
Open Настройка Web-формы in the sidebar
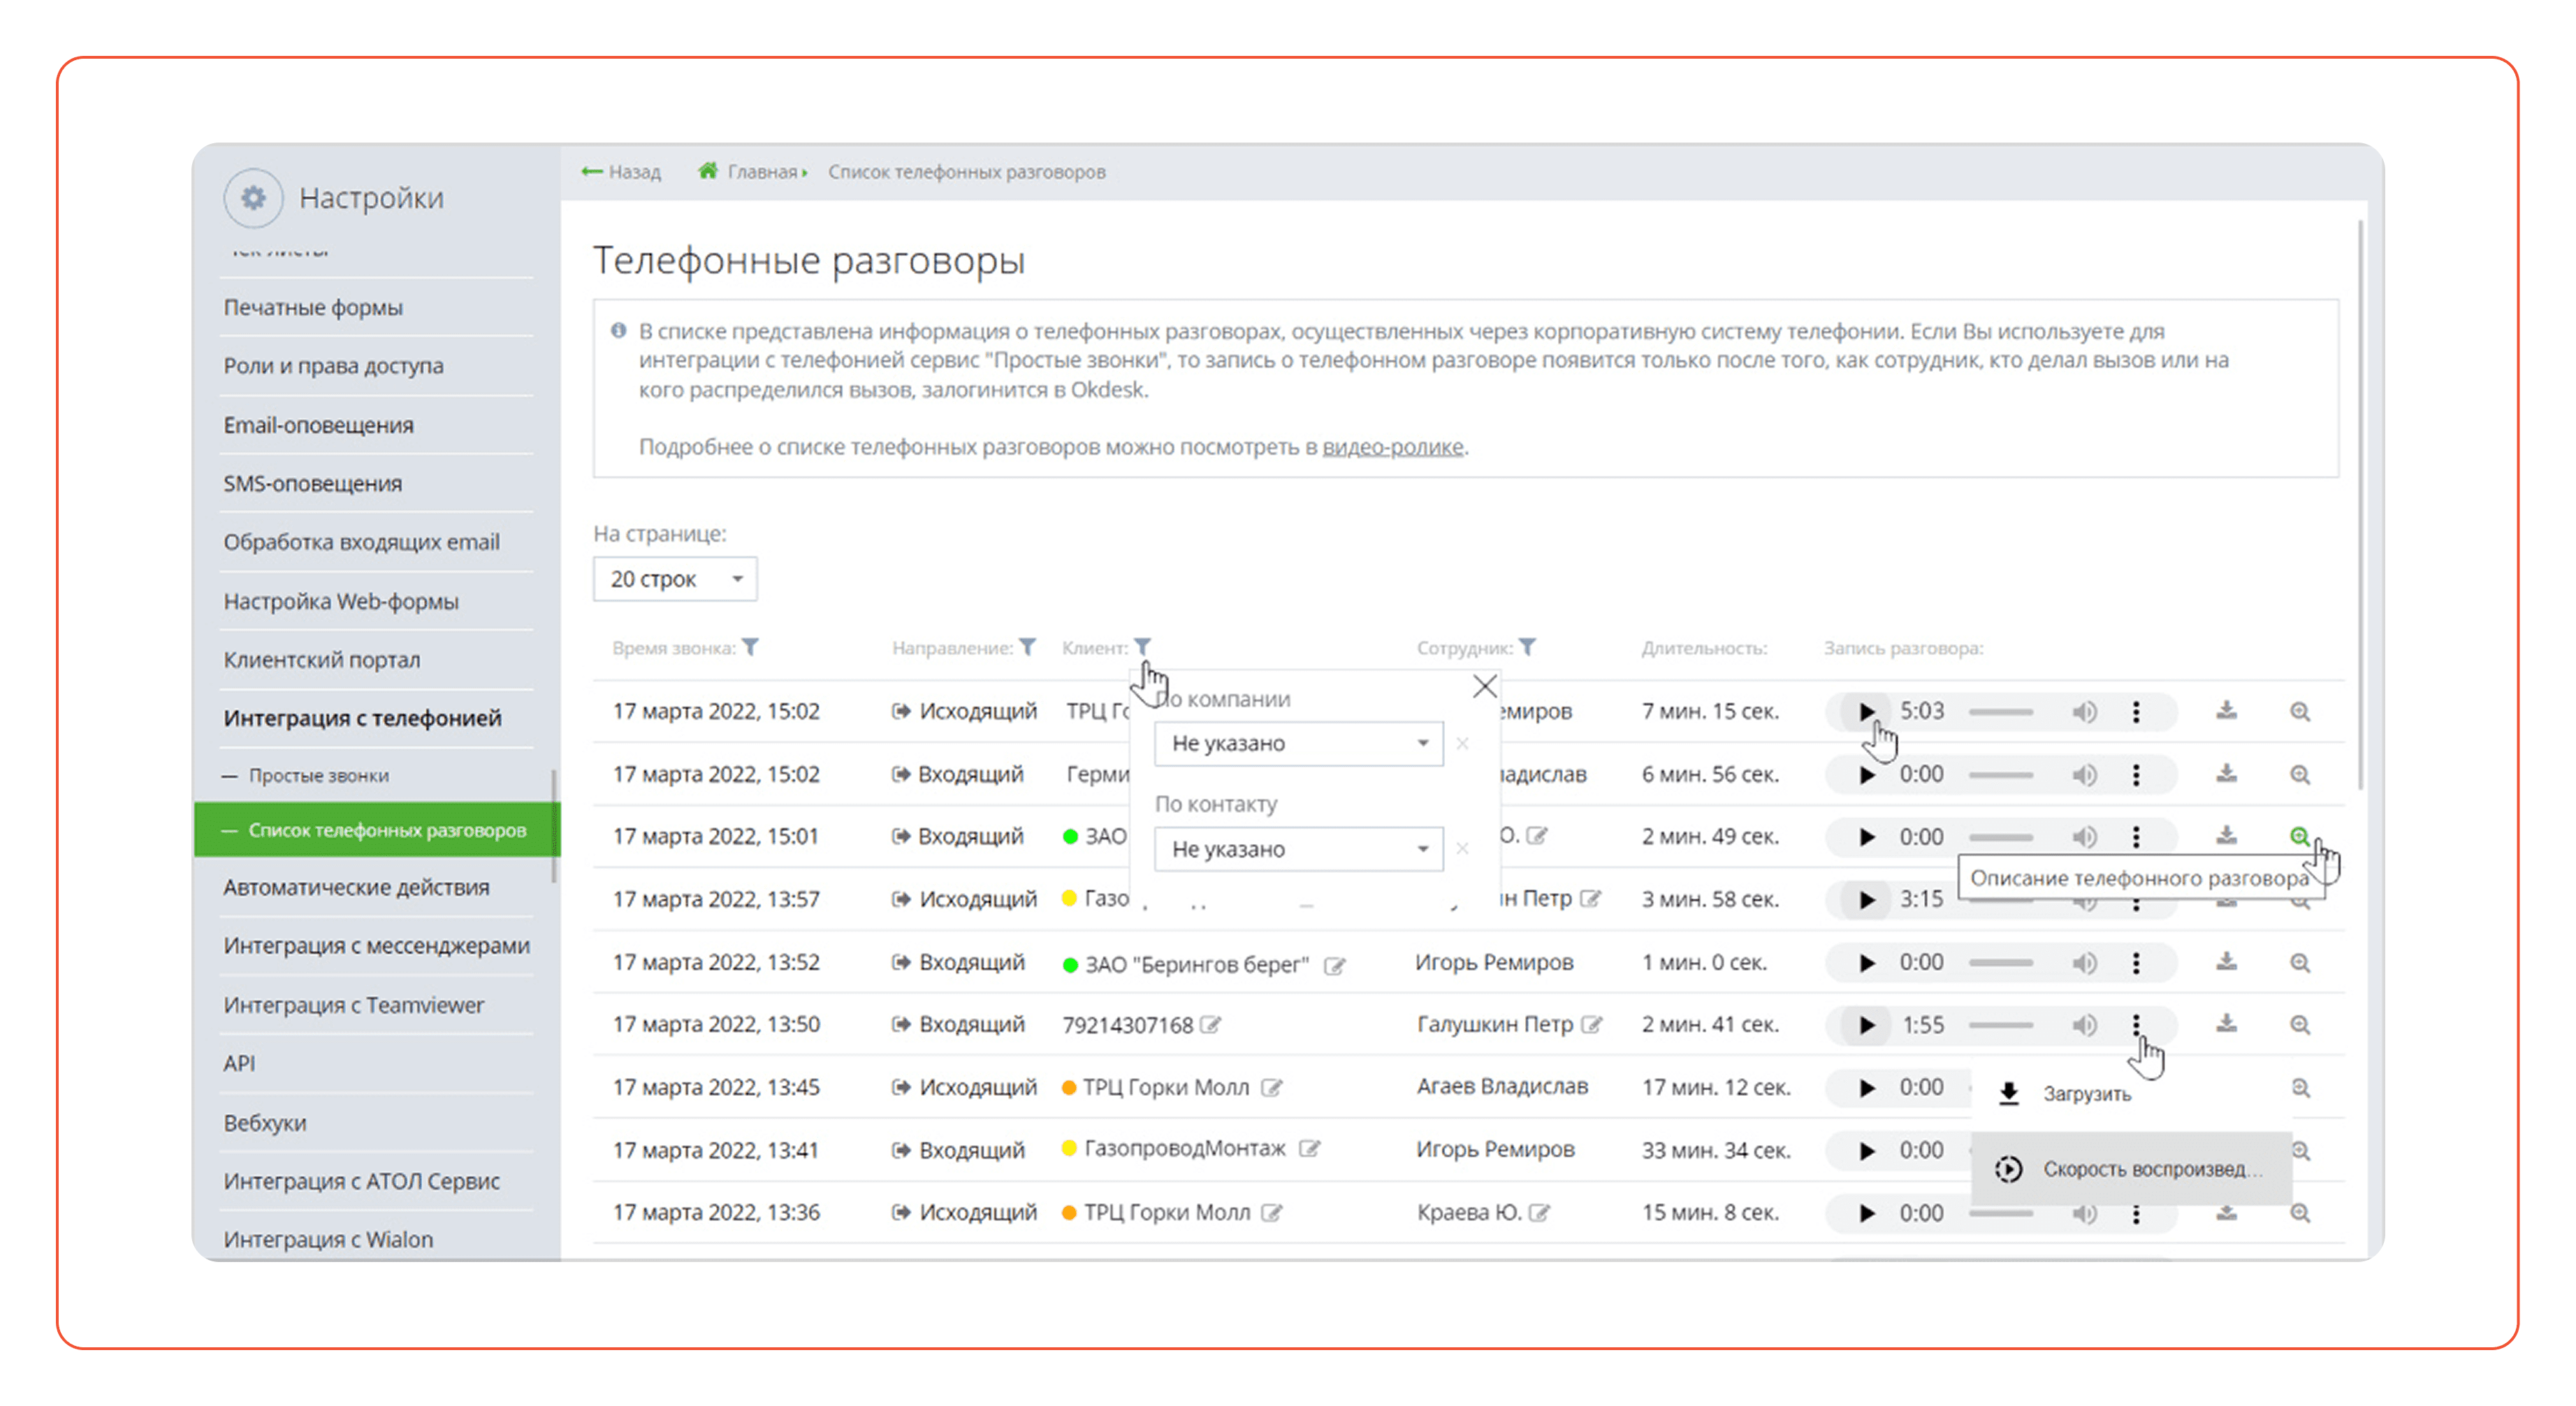pyautogui.click(x=340, y=601)
